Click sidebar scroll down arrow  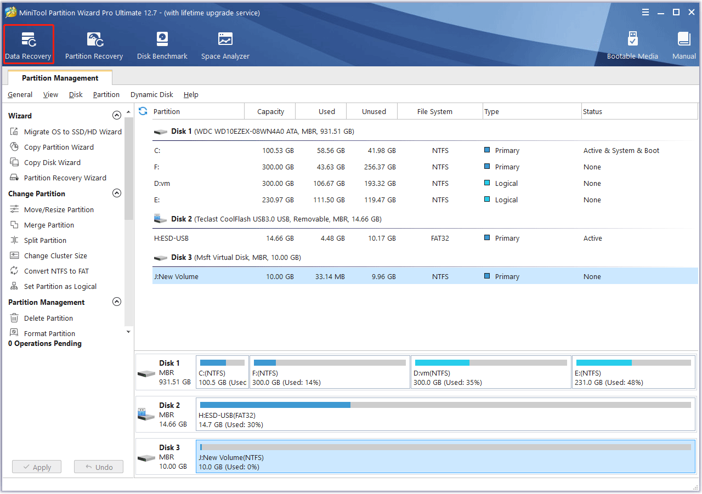click(129, 332)
